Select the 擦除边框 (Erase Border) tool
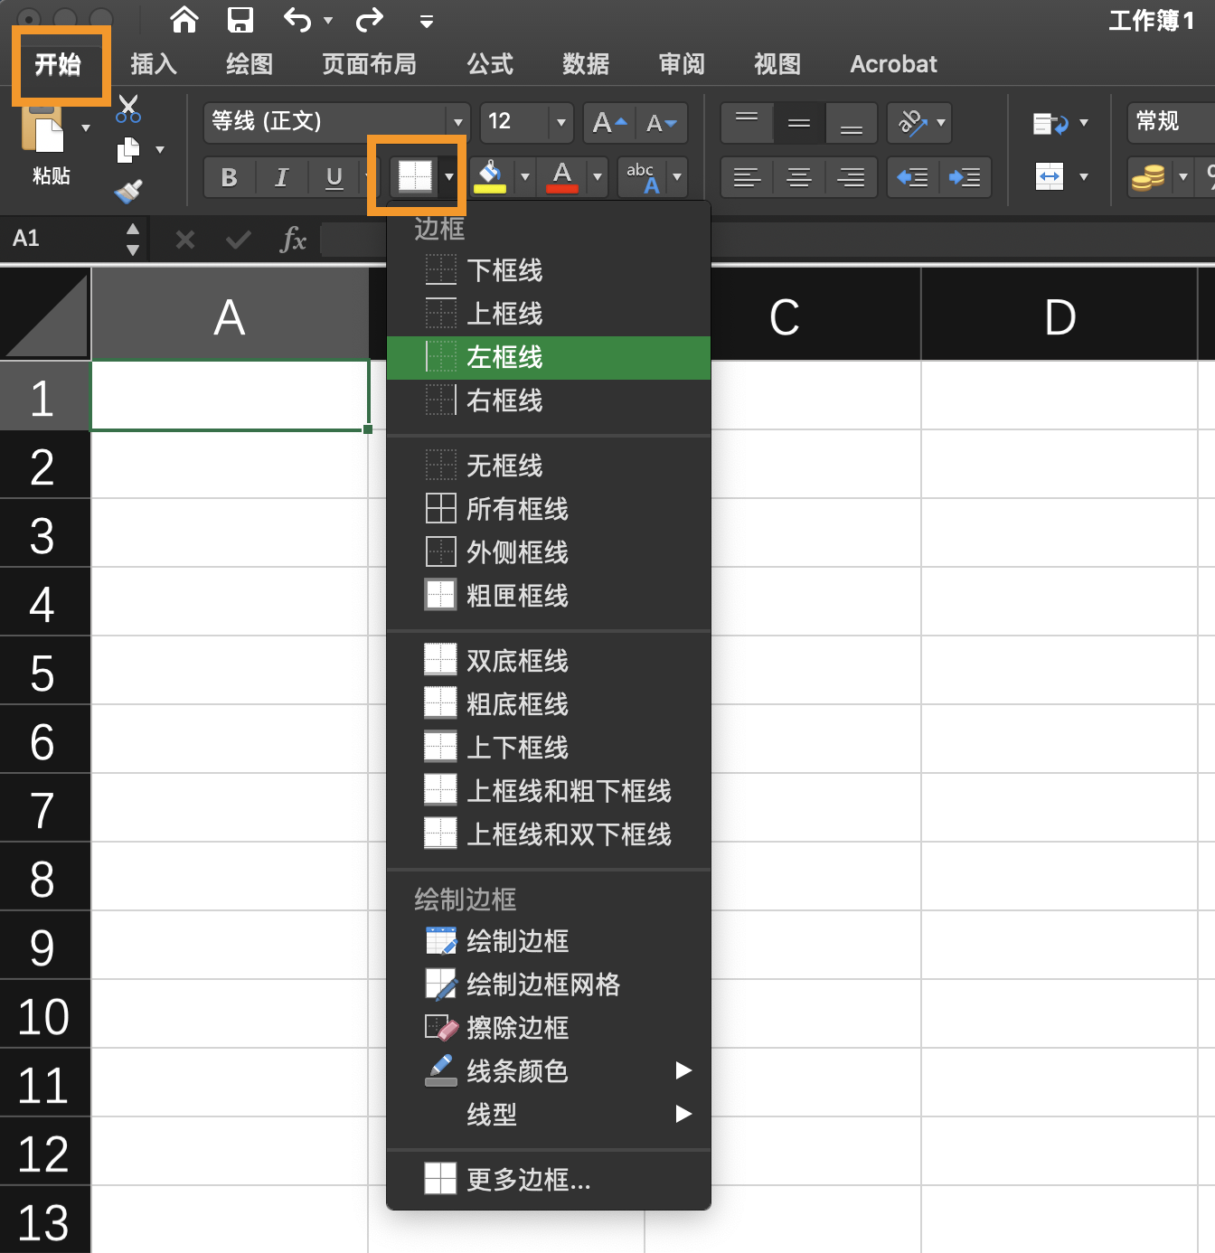 (x=516, y=1027)
